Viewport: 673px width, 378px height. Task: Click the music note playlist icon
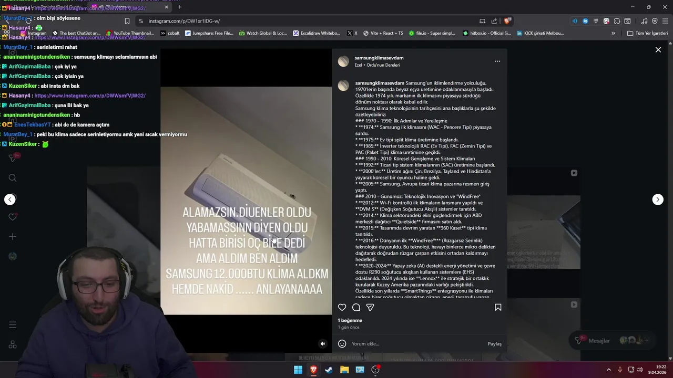click(645, 21)
